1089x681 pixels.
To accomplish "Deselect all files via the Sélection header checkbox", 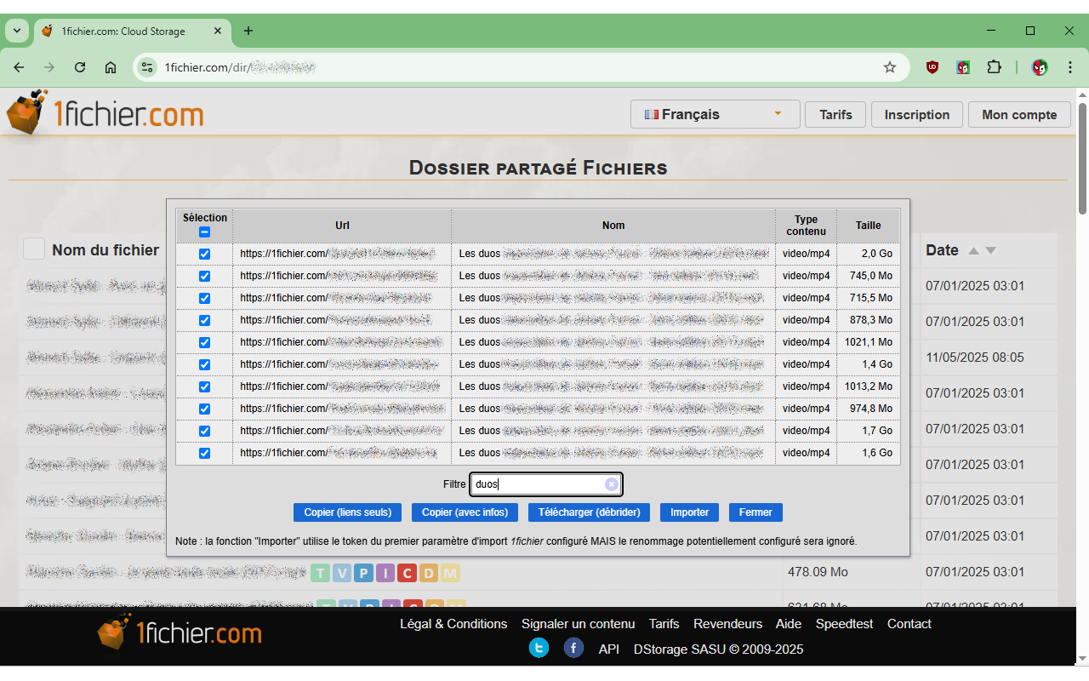I will [204, 231].
